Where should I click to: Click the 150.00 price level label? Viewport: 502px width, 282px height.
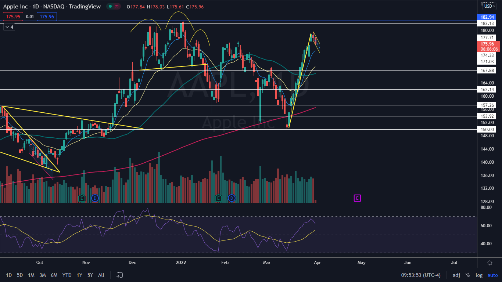coord(487,129)
